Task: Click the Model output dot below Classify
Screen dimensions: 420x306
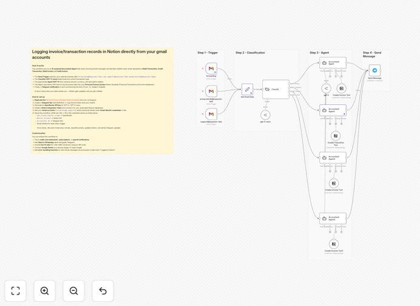Action: pos(267,99)
